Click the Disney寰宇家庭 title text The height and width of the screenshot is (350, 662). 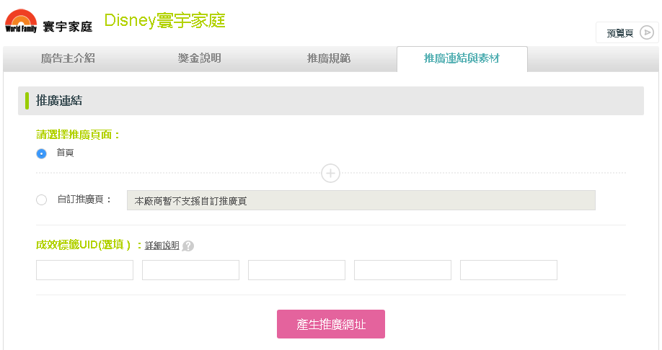[x=165, y=21]
